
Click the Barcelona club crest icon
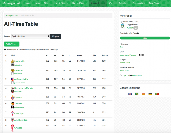click(12, 70)
